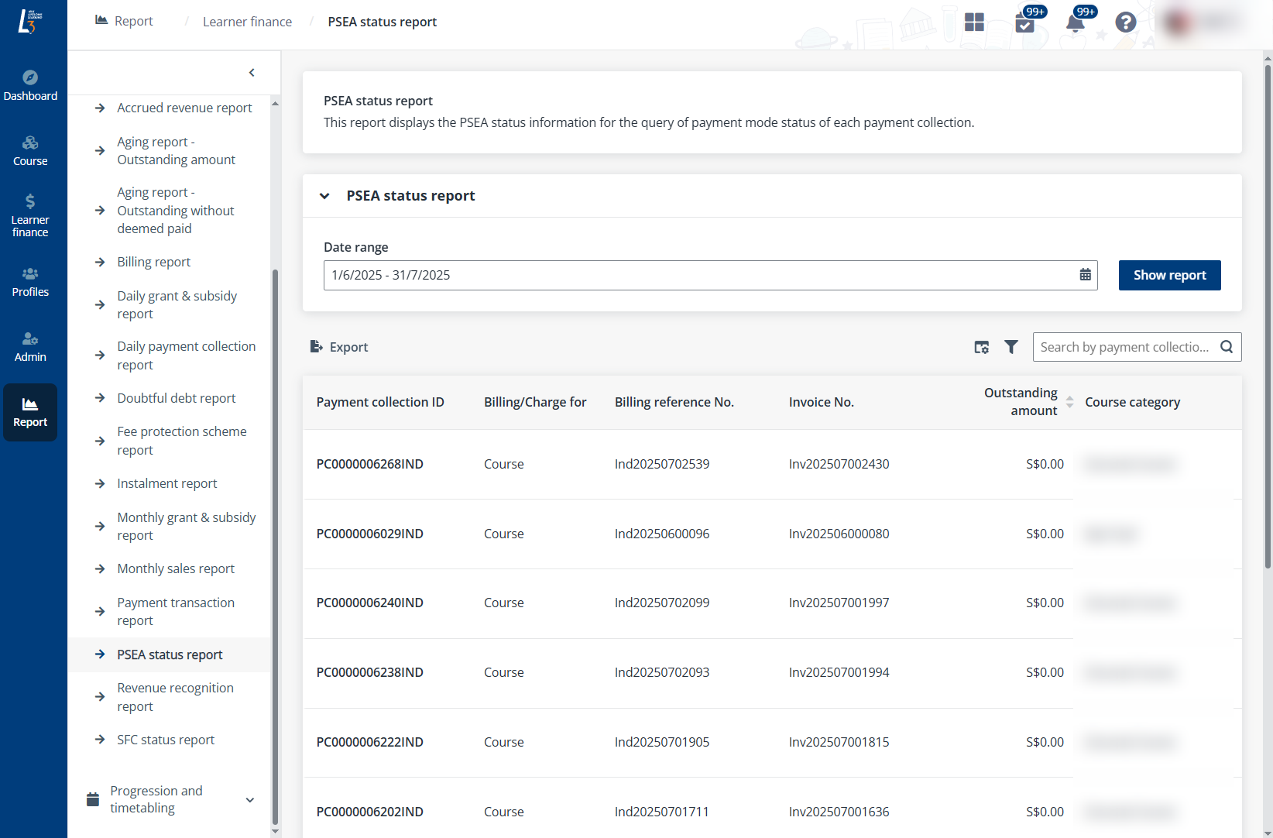This screenshot has height=838, width=1273.
Task: Click the notifications bell icon
Action: 1075,22
